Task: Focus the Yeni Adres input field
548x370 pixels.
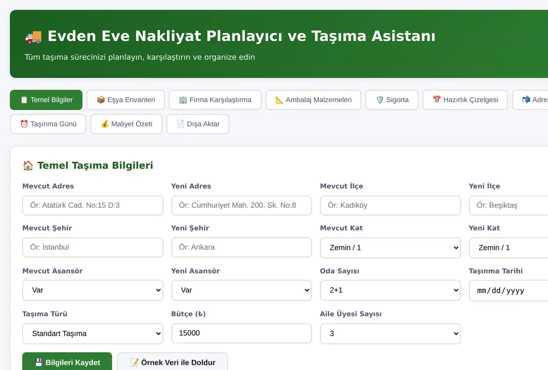Action: (x=242, y=205)
